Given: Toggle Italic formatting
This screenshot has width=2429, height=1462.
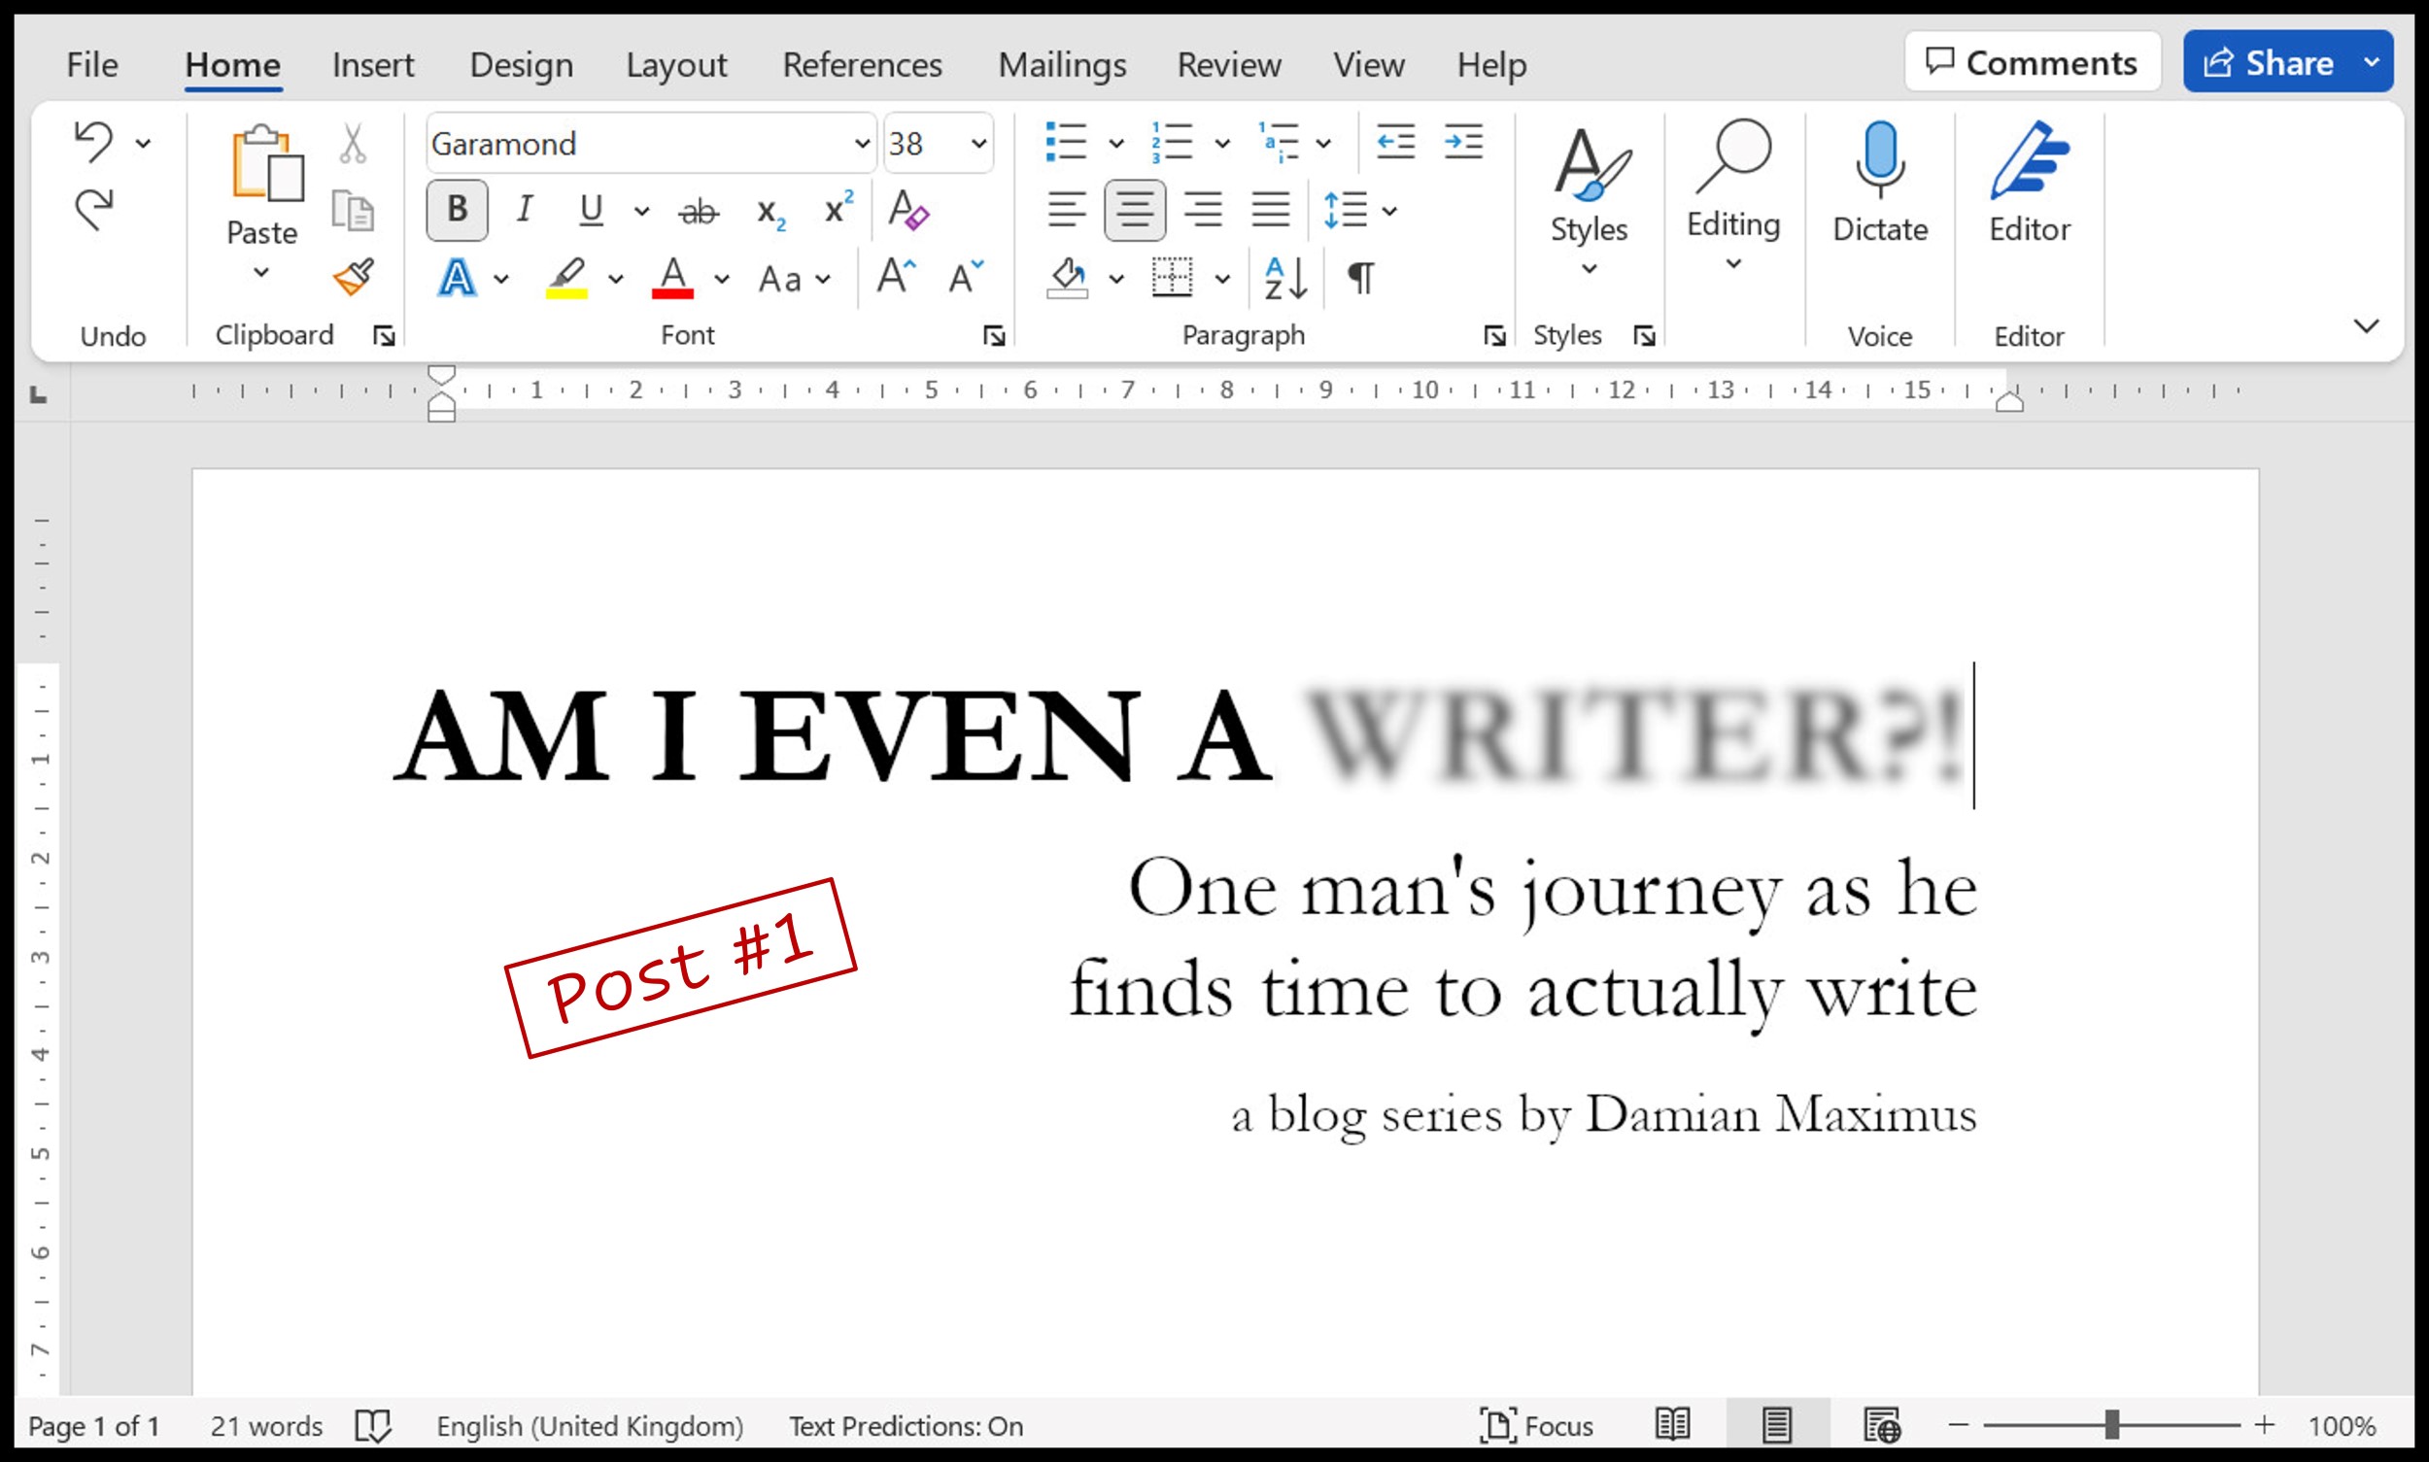Looking at the screenshot, I should [x=525, y=210].
